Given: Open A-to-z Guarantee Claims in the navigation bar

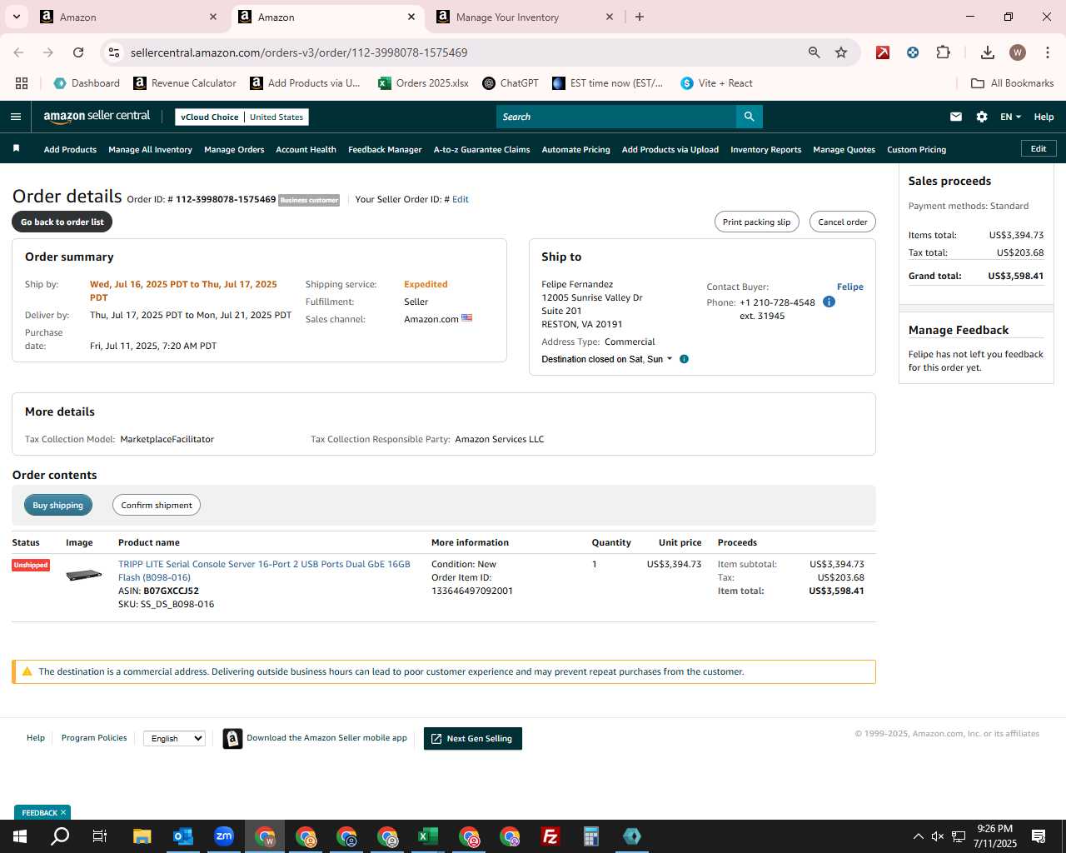Looking at the screenshot, I should (x=481, y=150).
